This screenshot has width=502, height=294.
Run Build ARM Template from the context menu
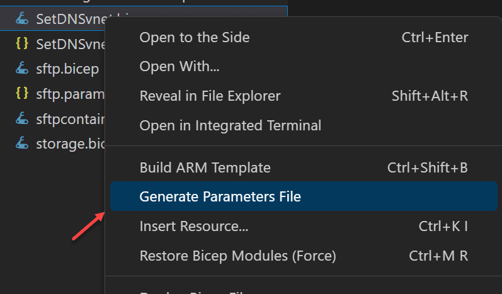[304, 167]
